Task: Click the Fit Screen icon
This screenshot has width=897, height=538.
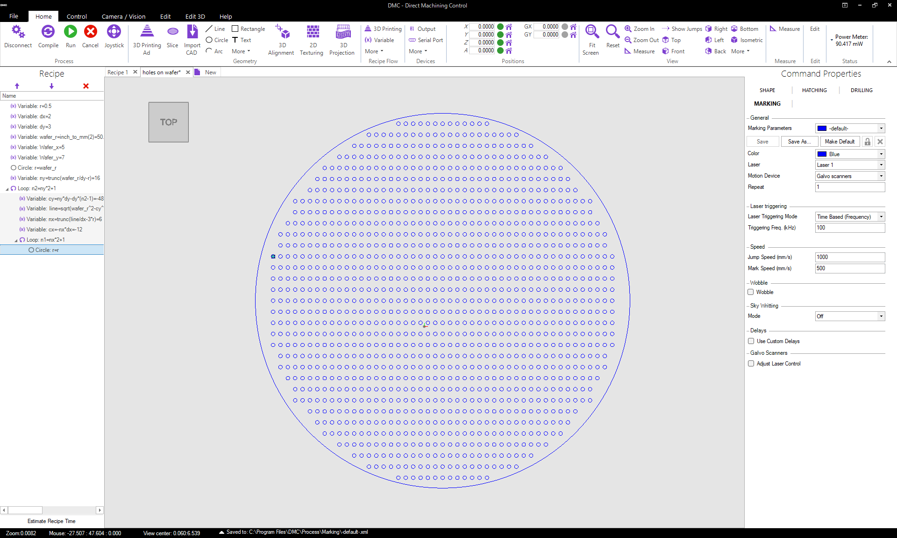Action: pyautogui.click(x=591, y=32)
